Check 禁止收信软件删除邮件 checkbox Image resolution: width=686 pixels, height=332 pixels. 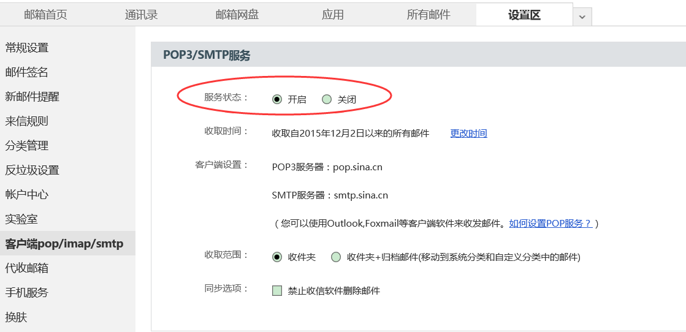tap(277, 290)
